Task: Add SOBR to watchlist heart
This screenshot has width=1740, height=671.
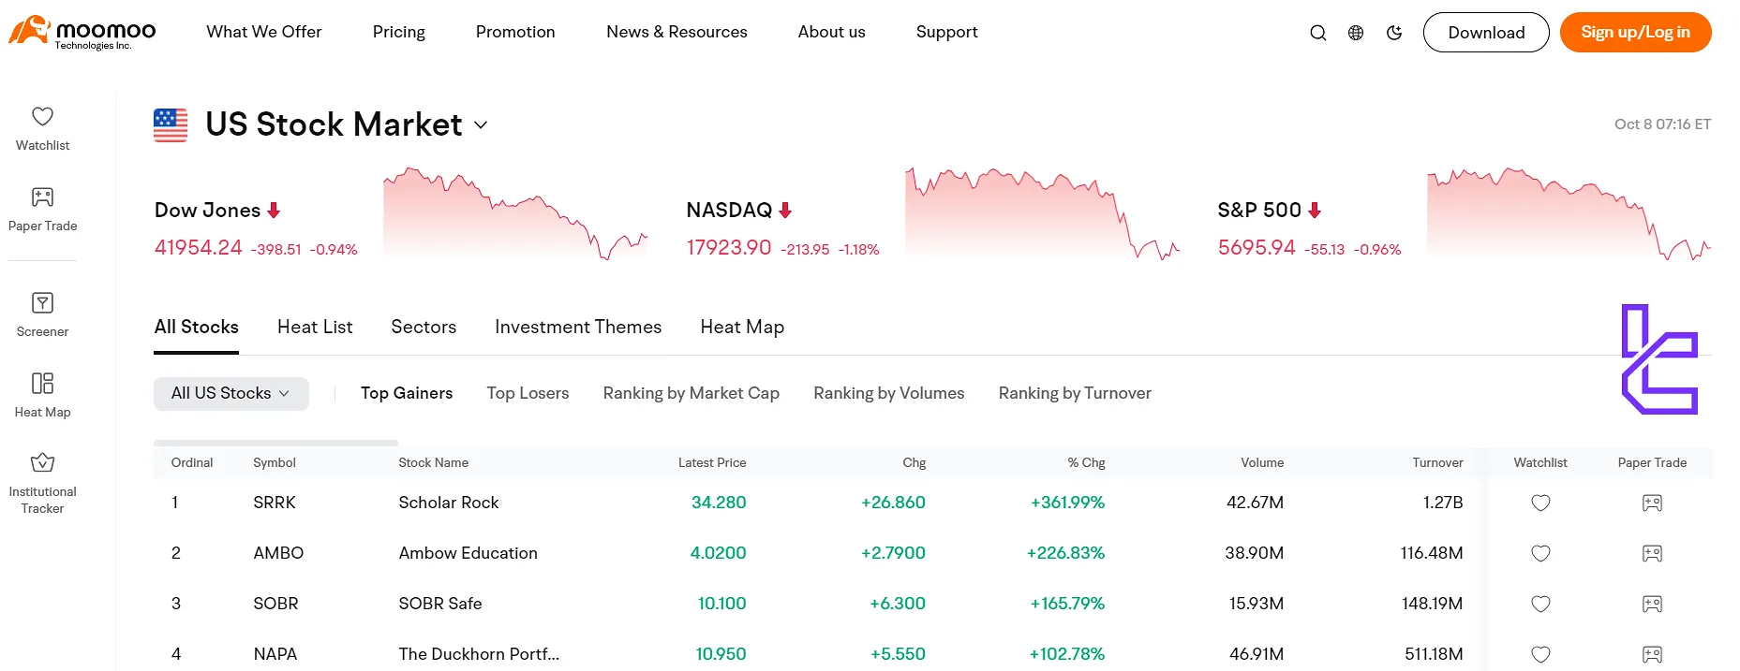Action: [x=1540, y=604]
